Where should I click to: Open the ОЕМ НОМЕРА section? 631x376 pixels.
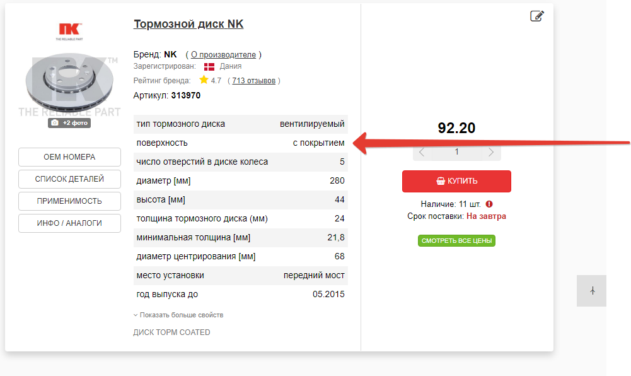coord(69,157)
